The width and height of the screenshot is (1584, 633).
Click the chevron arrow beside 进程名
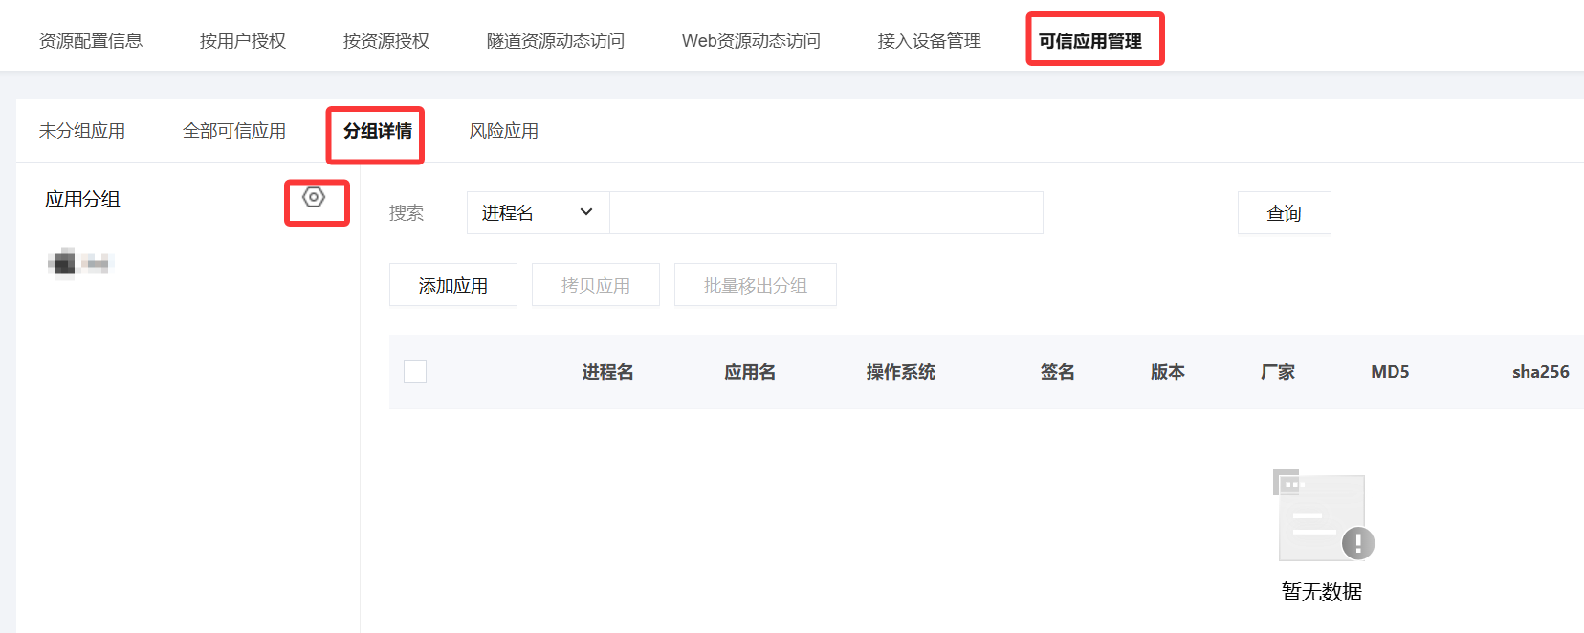coord(586,212)
